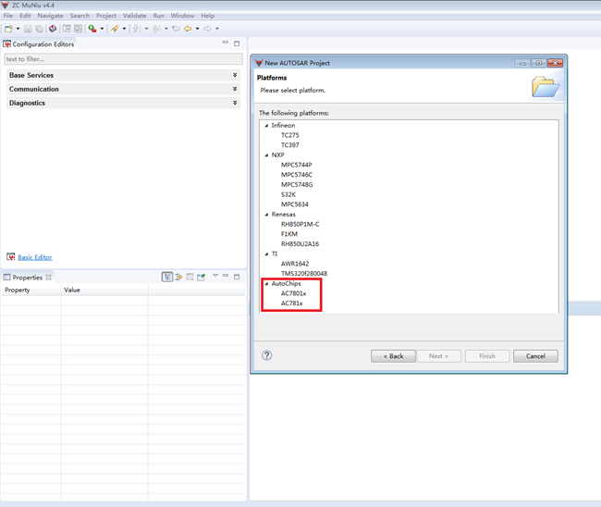
Task: Open the Help menu
Action: click(208, 16)
